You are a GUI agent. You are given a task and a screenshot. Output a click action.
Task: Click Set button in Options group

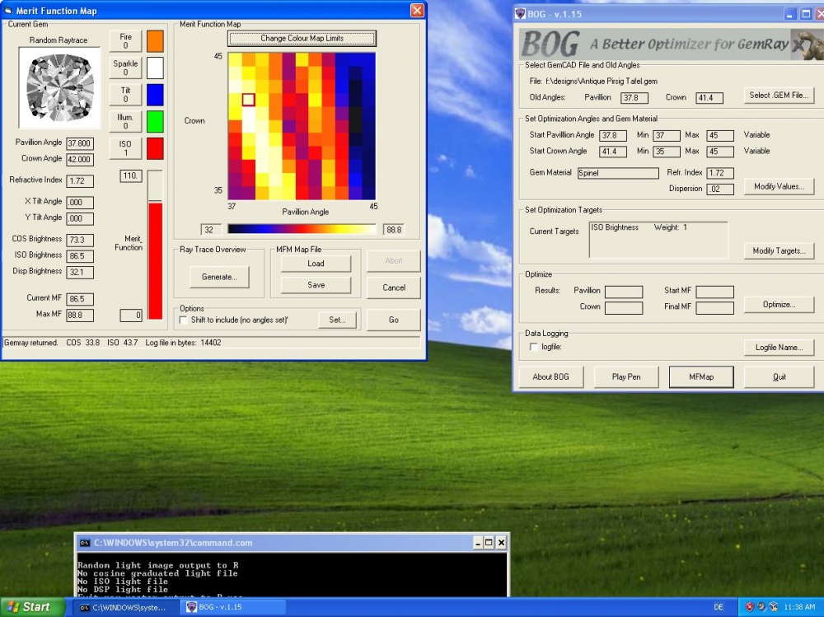[337, 320]
